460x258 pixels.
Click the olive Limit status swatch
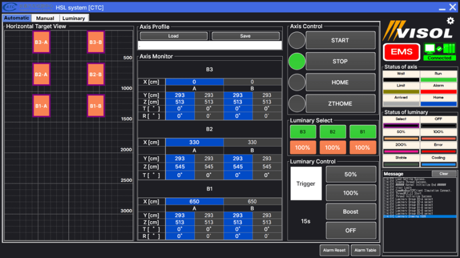tap(401, 92)
